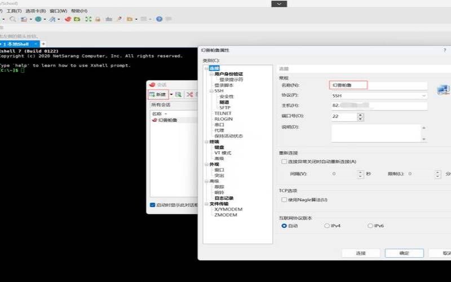Click the 名称 name input field

pos(378,85)
